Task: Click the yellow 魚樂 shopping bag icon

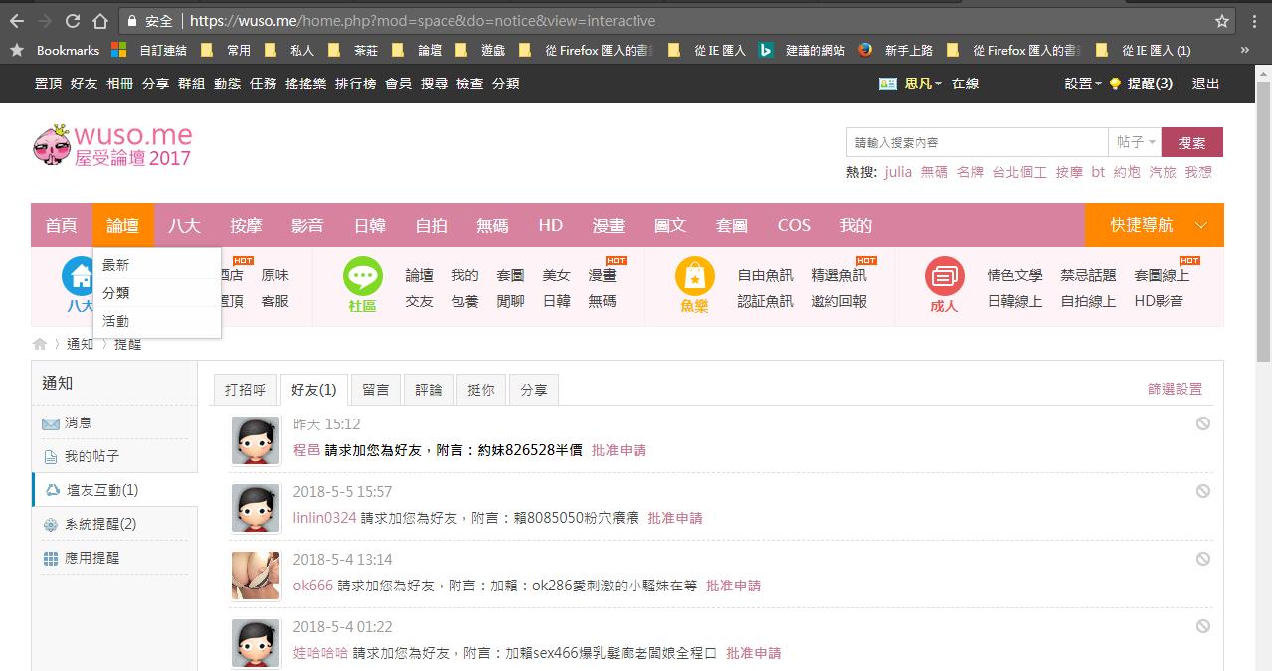Action: pos(694,276)
